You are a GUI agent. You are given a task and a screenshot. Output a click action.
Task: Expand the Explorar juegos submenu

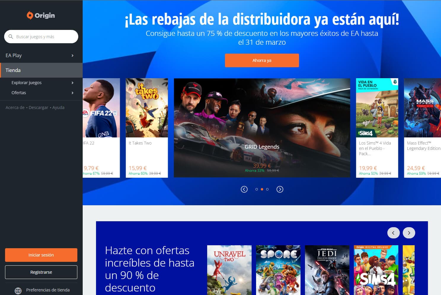[72, 83]
